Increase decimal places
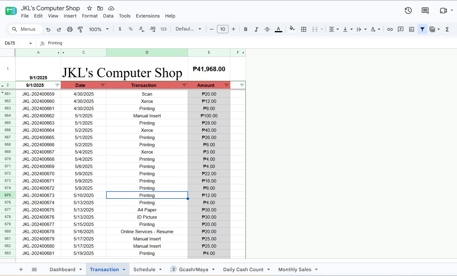Viewport: 457px width, 276px height. 152,29
